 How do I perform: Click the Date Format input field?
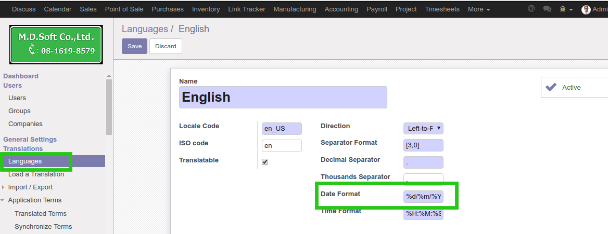pos(423,197)
